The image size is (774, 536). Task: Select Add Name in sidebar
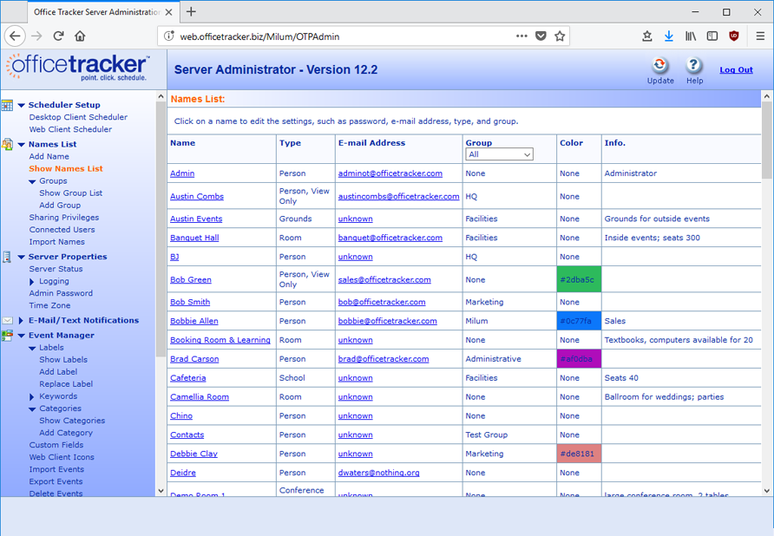[x=49, y=156]
